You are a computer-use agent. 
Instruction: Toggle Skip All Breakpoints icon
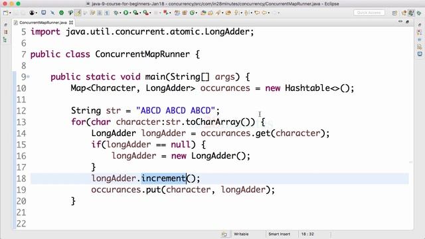pyautogui.click(x=52, y=13)
